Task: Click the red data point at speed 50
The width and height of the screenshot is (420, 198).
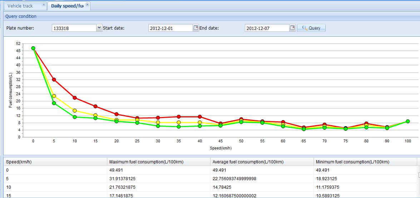Action: pyautogui.click(x=241, y=119)
